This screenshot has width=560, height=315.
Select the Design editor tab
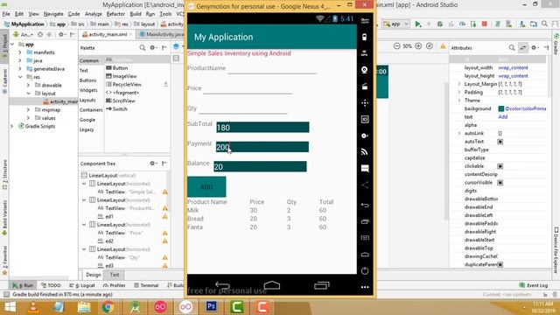click(x=94, y=275)
